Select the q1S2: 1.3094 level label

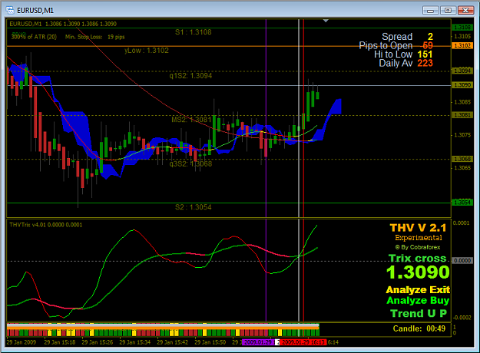tap(190, 75)
